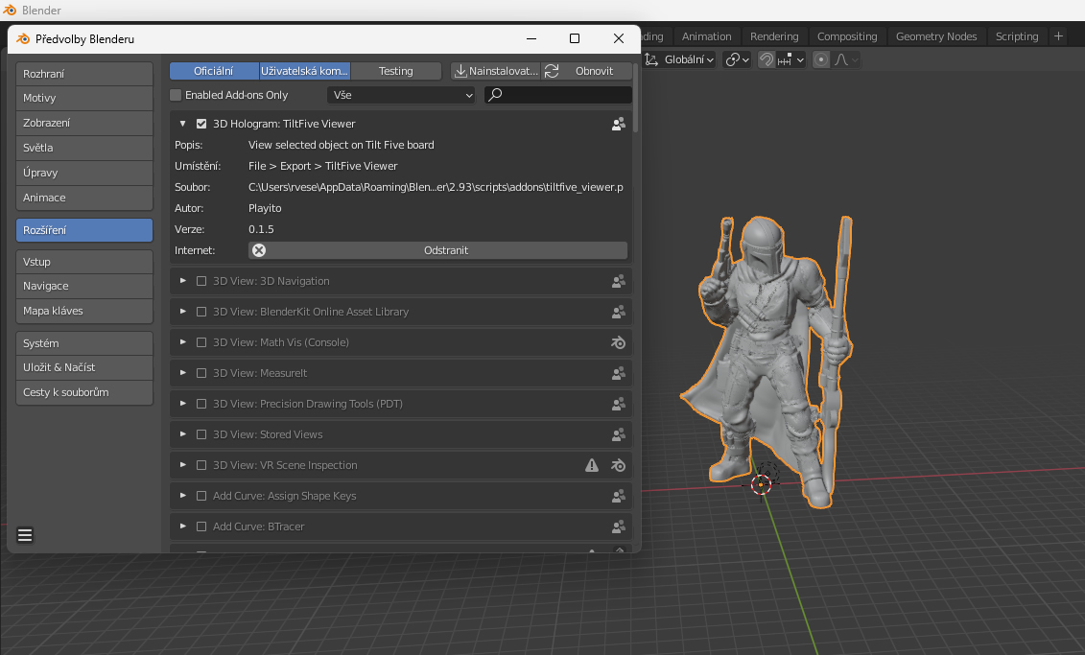Open the hamburger menu in Preferences sidebar
The image size is (1085, 655).
[25, 535]
